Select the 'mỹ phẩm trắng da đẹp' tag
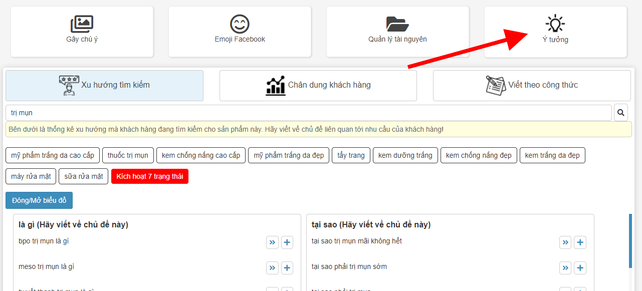The height and width of the screenshot is (291, 642). tap(289, 155)
